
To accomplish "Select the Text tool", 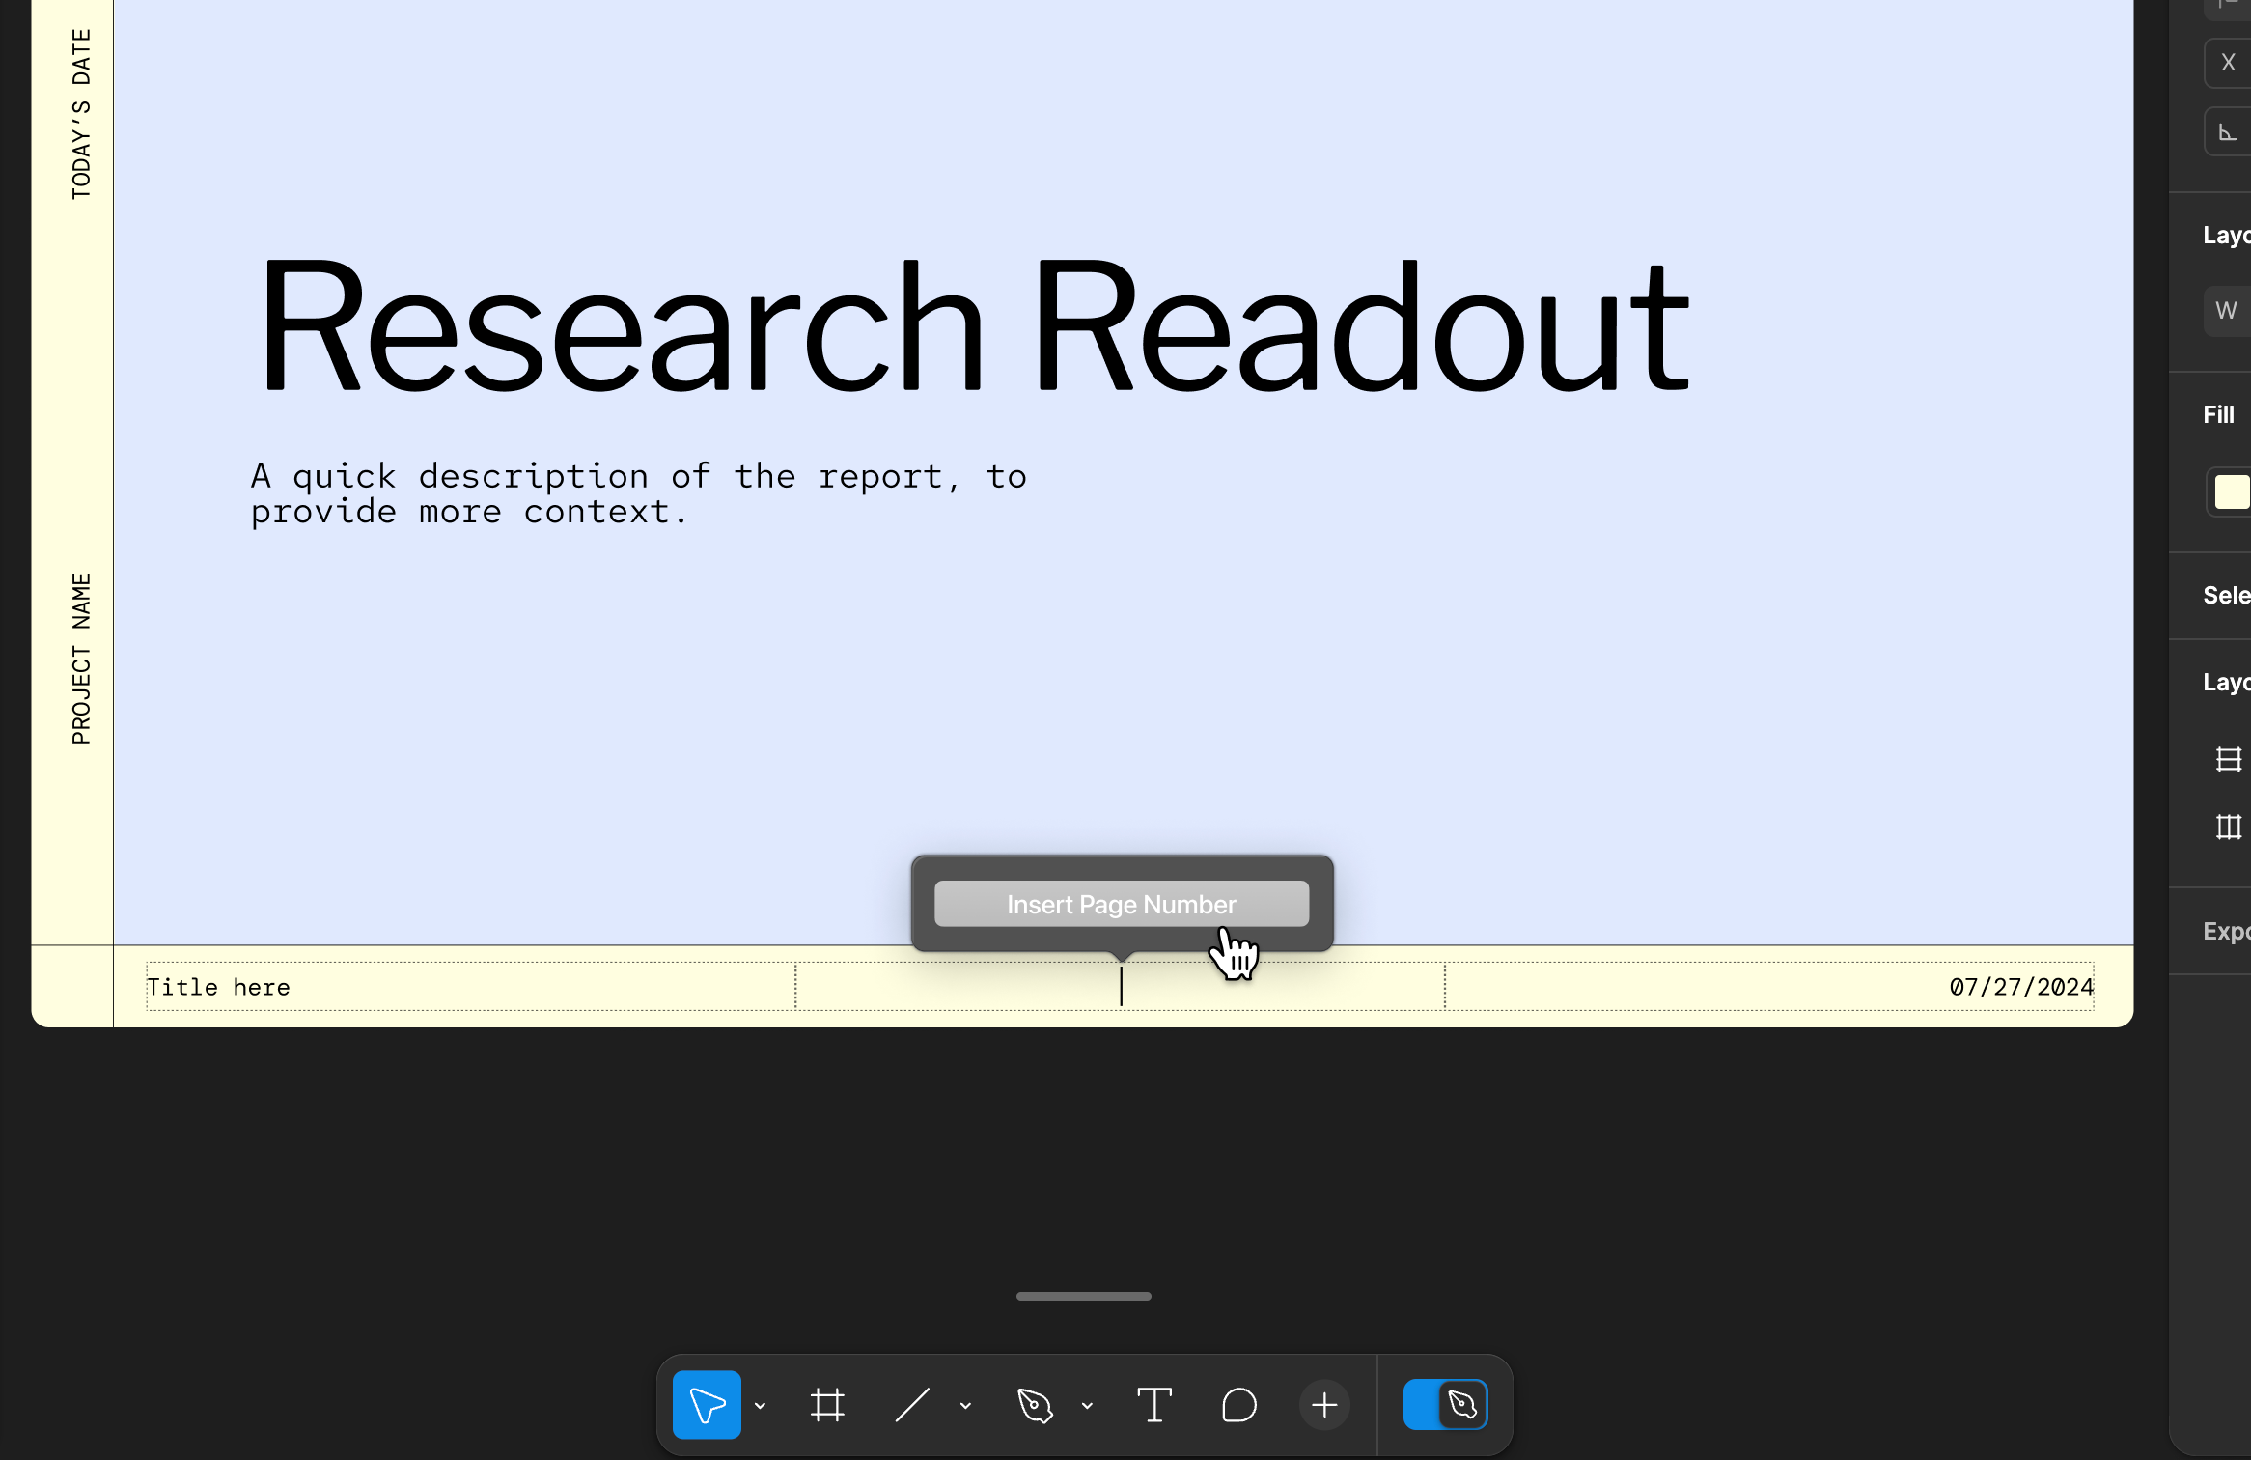I will coord(1154,1405).
